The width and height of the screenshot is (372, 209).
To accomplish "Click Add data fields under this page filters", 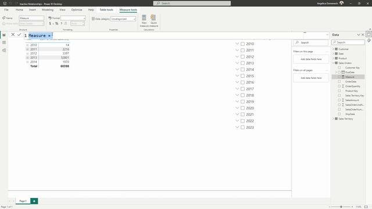I will (311, 59).
